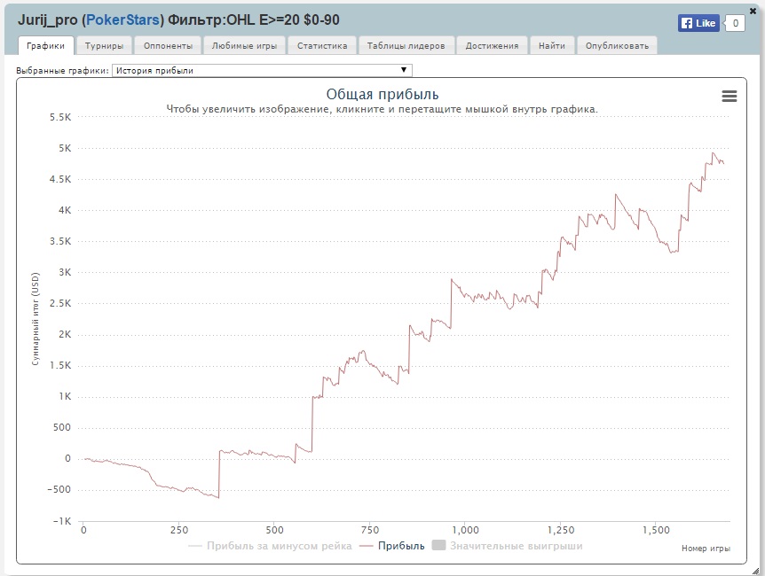Viewport: 765px width, 576px height.
Task: Open the Оппоненты tab
Action: [x=168, y=45]
